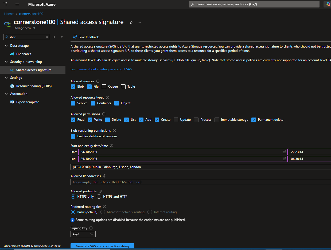Viewport: 331px width, 250px height.
Task: Collapse the sidebar with double chevron icon
Action: coord(62,37)
